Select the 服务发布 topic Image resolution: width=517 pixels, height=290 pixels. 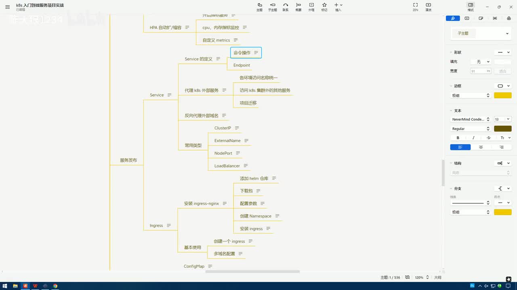tap(128, 160)
